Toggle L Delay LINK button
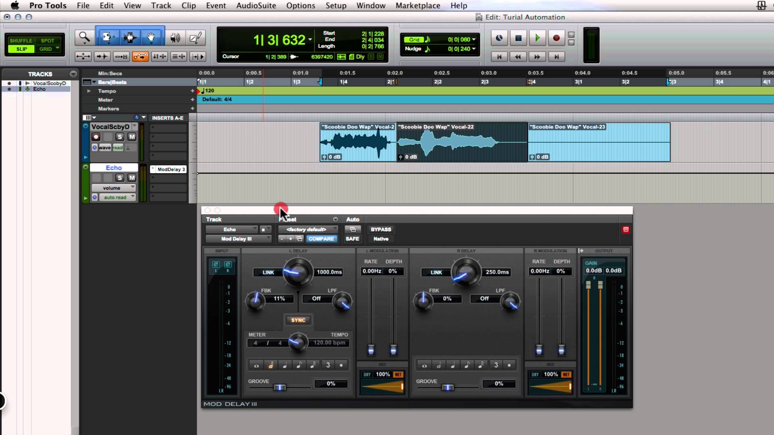Image resolution: width=774 pixels, height=435 pixels. point(268,273)
